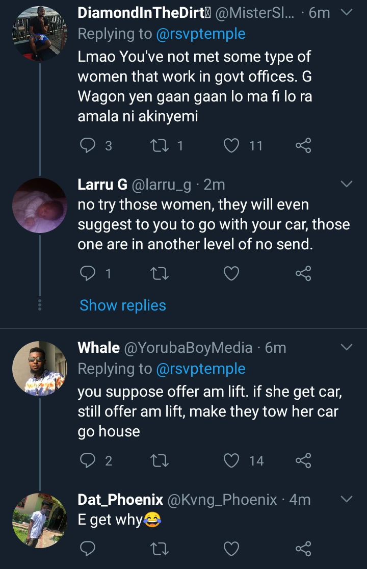This screenshot has width=367, height=569.
Task: Reply to Whale's tweet about lift
Action: pos(89,461)
